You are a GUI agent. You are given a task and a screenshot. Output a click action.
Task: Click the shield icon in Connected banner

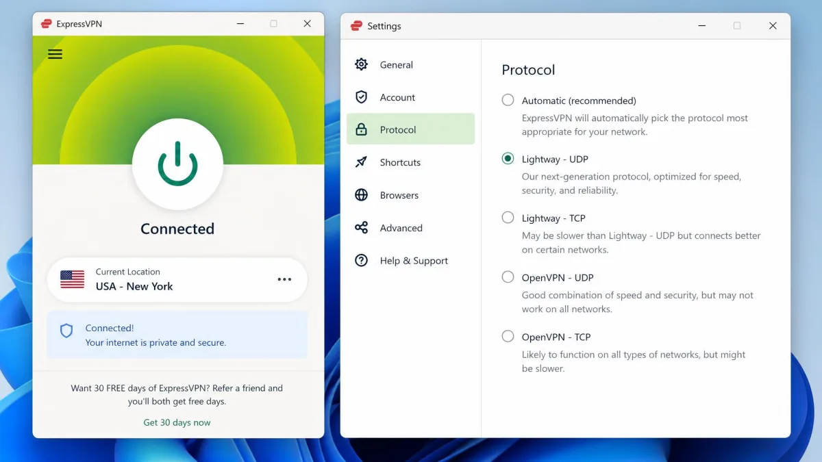click(66, 331)
